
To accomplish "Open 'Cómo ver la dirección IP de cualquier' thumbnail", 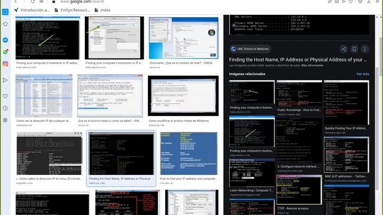I will coord(44,96).
